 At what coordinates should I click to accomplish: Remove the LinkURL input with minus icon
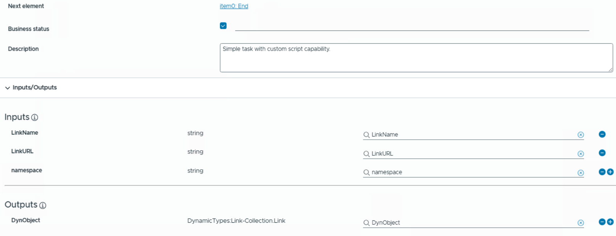pos(602,153)
